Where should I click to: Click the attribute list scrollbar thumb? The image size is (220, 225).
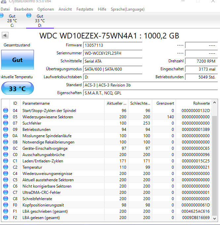214,166
